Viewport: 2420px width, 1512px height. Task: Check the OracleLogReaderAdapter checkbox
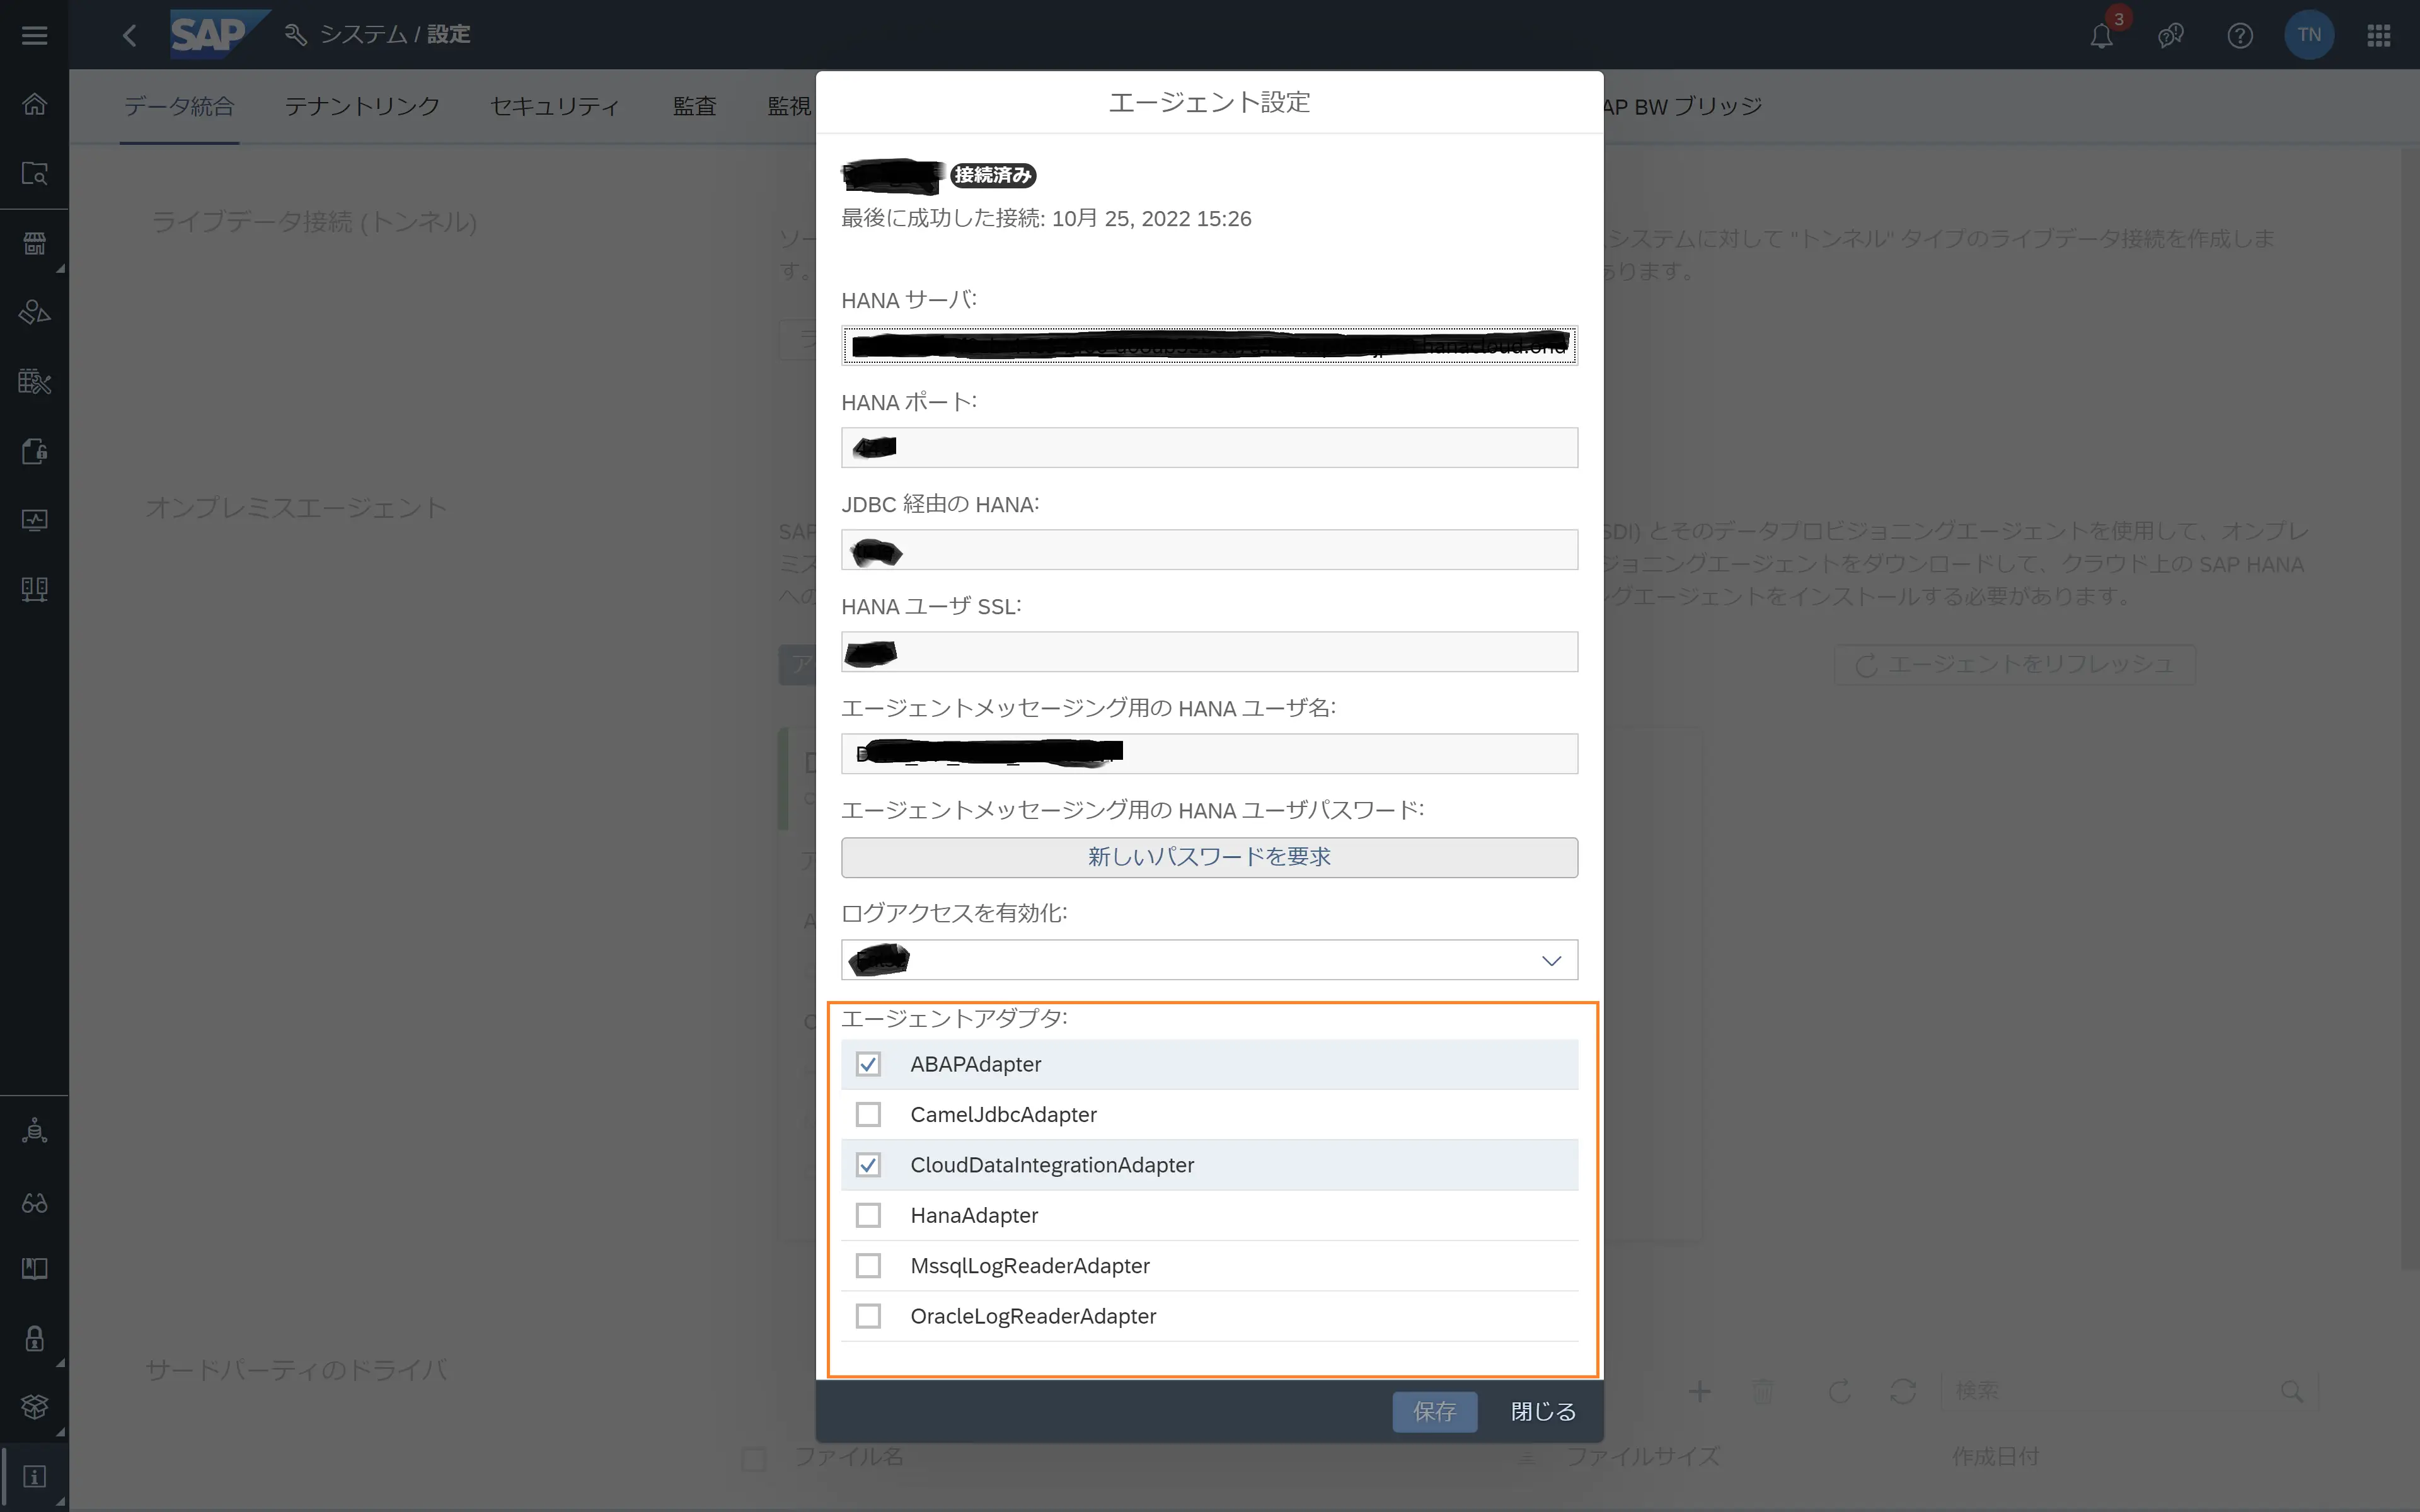pyautogui.click(x=868, y=1316)
